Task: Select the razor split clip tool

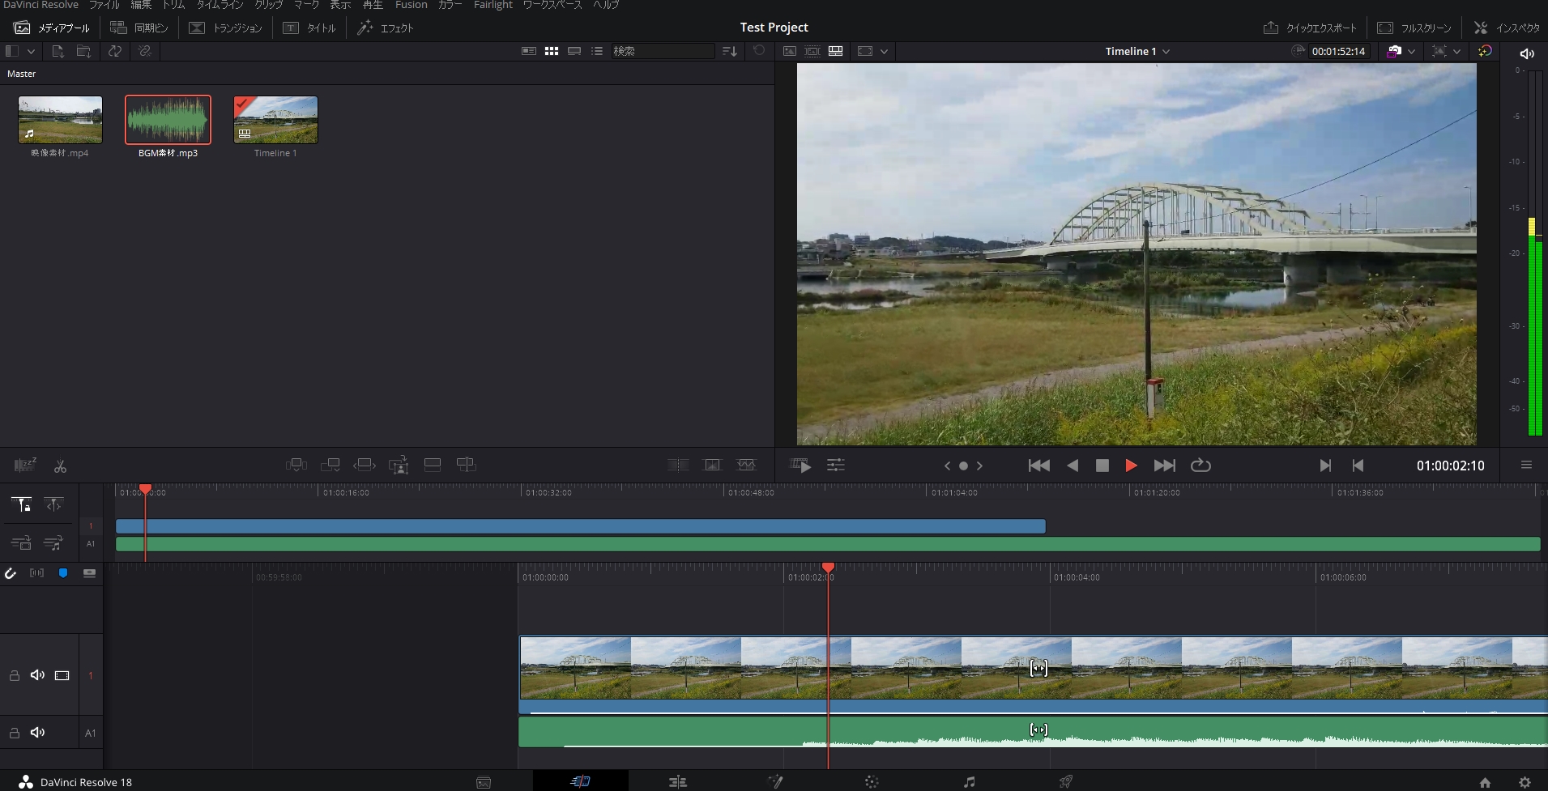Action: pyautogui.click(x=60, y=466)
